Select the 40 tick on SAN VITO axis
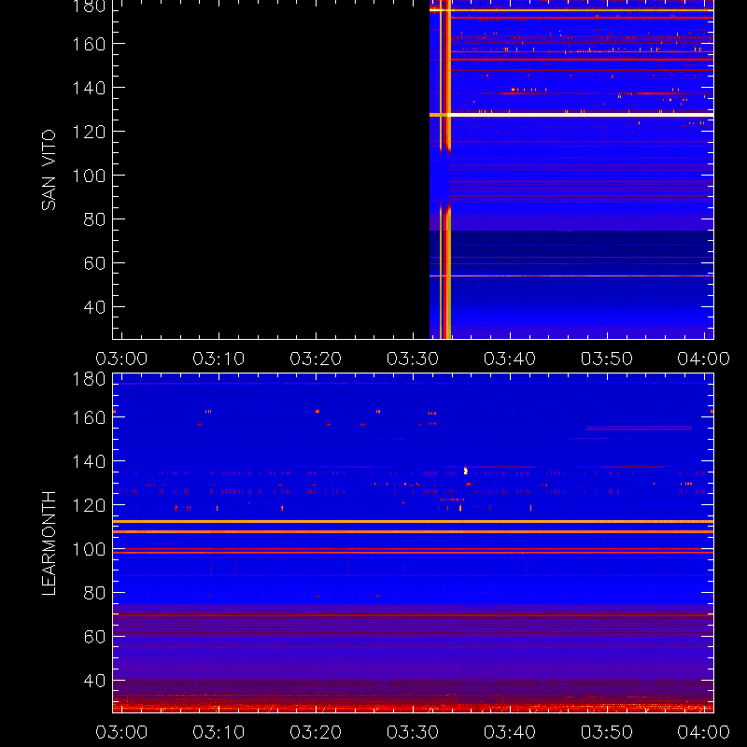747x747 pixels. [94, 307]
